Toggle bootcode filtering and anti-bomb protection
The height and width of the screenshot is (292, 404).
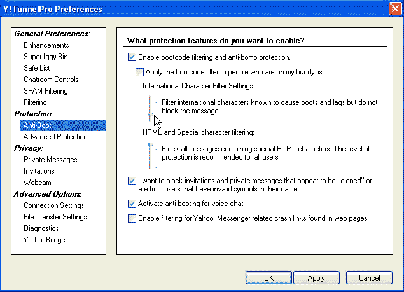[x=132, y=57]
